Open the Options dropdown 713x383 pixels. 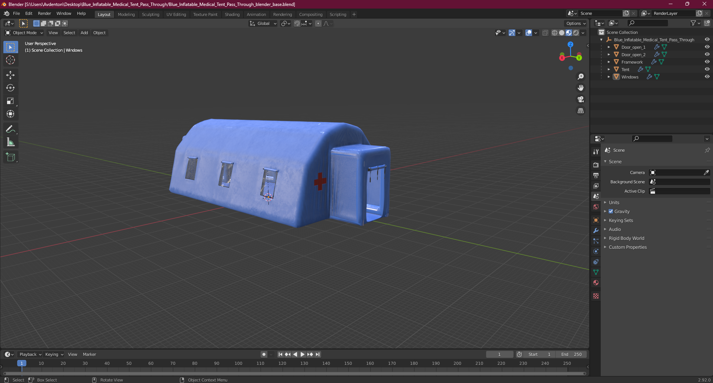[x=576, y=23]
